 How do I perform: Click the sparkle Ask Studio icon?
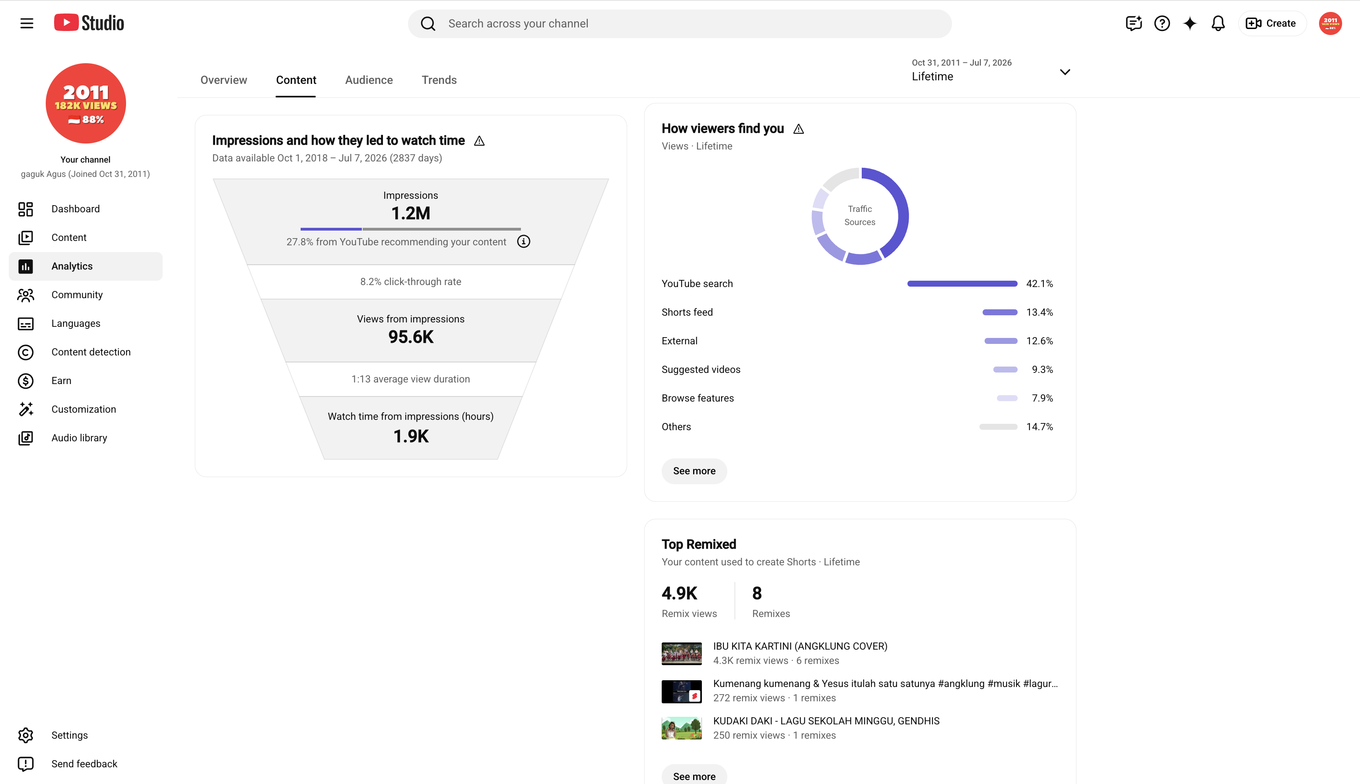pyautogui.click(x=1190, y=23)
